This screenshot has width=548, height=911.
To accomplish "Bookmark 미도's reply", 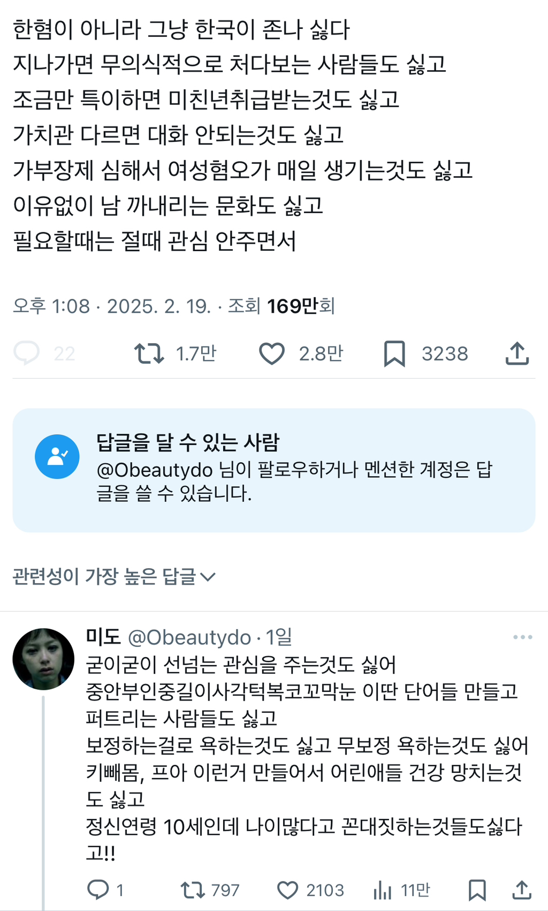I will click(477, 890).
